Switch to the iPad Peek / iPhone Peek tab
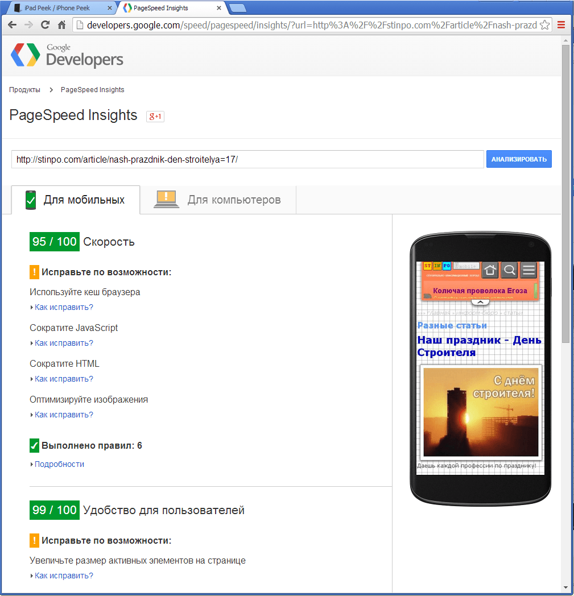Screen dimensions: 574x596 (61, 8)
